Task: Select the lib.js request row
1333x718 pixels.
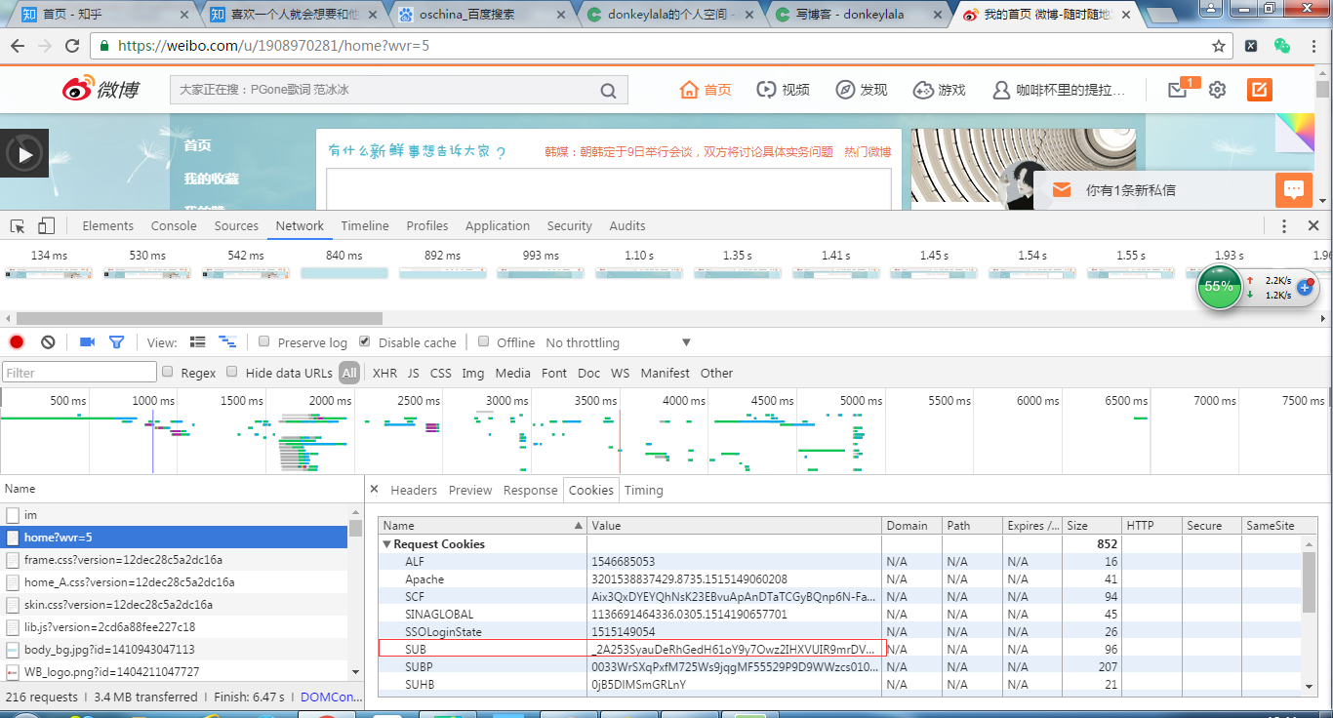Action: 174,627
